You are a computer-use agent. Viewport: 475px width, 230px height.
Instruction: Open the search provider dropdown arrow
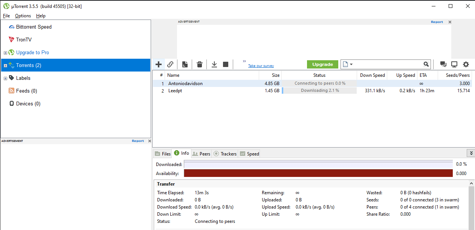tap(351, 64)
